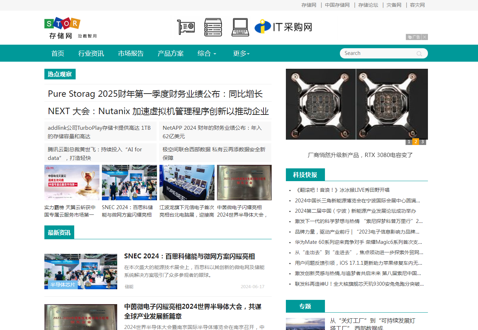478x330 pixels.
Task: Open 灾备网 top link
Action: [394, 5]
